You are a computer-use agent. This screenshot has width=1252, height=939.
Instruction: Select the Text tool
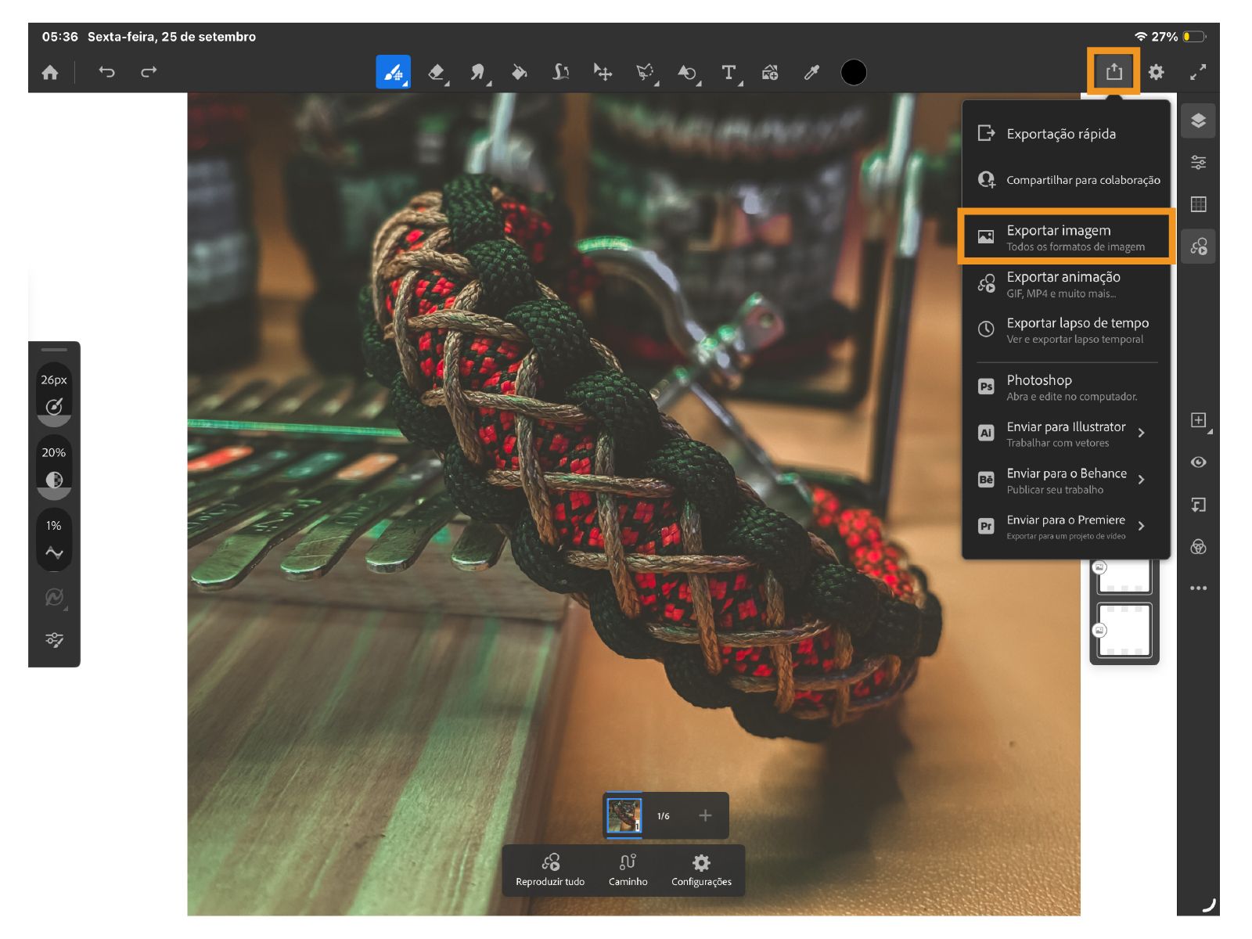pos(729,73)
